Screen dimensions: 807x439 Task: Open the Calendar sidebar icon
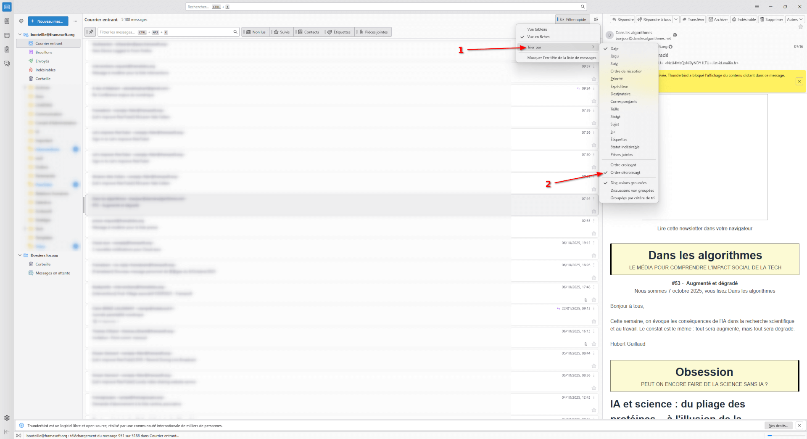[7, 35]
